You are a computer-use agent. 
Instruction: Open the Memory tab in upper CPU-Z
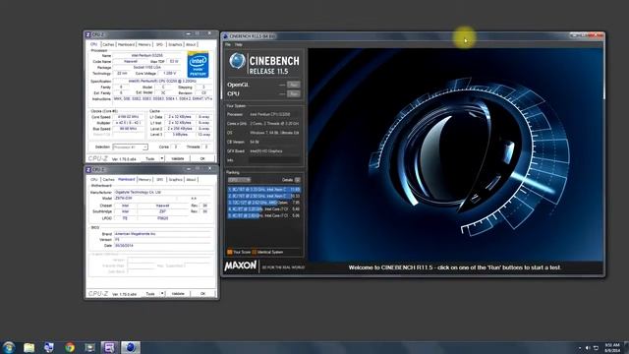pos(144,44)
